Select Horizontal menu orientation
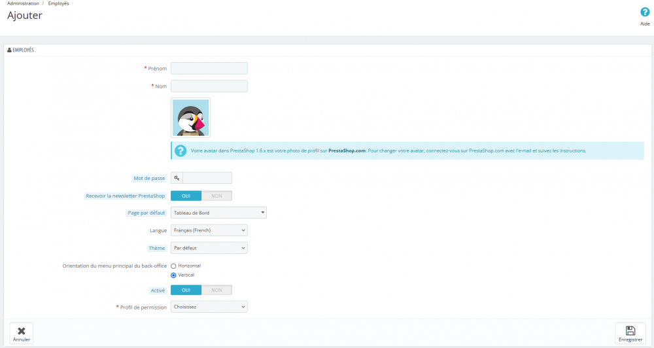 point(173,266)
